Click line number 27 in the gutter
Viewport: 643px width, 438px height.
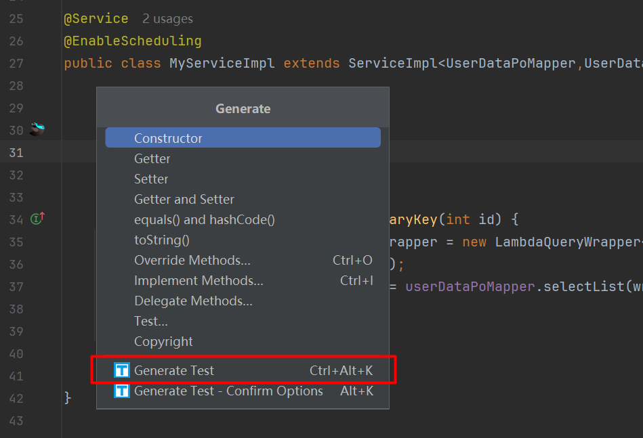[x=16, y=64]
